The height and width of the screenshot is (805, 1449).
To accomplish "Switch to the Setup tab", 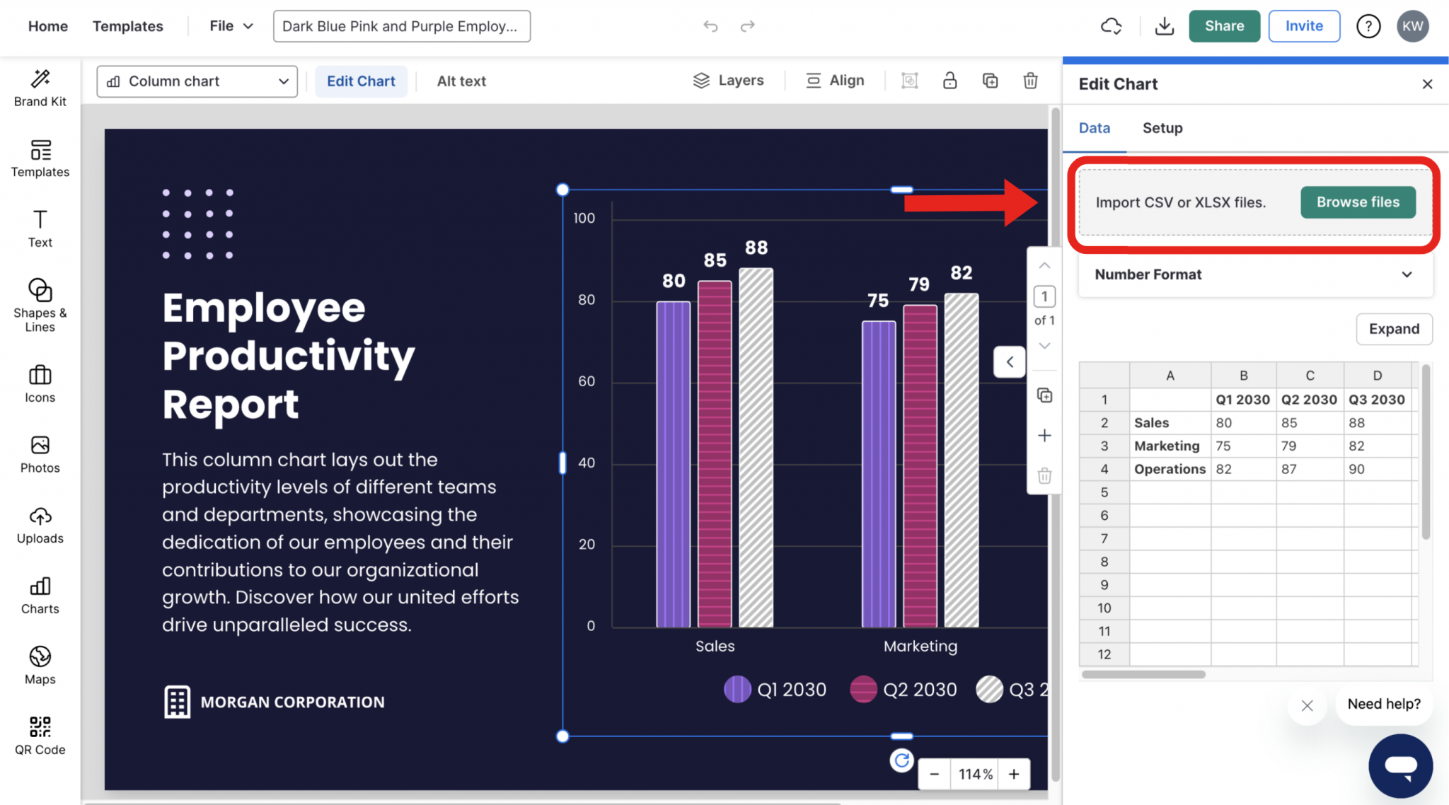I will pyautogui.click(x=1162, y=128).
